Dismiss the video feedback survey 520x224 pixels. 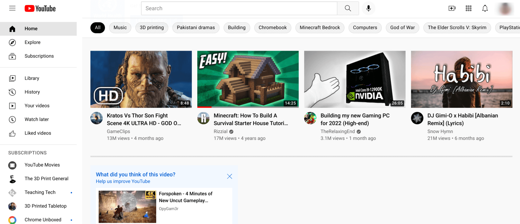(230, 176)
